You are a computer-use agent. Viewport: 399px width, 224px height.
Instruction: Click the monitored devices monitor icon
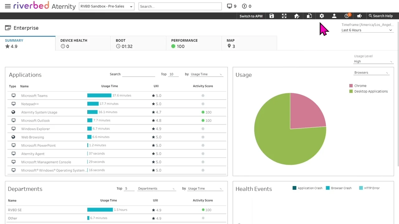tap(229, 6)
